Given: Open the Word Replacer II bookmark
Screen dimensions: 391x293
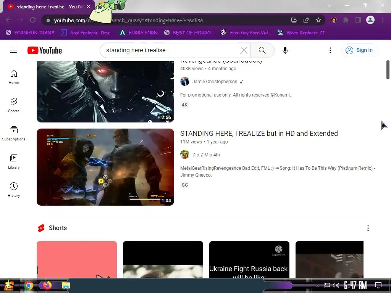Looking at the screenshot, I should [x=301, y=33].
